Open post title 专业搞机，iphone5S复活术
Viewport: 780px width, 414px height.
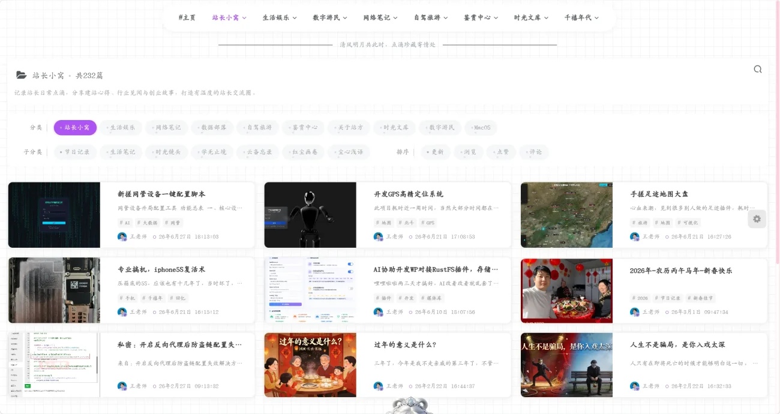(161, 270)
